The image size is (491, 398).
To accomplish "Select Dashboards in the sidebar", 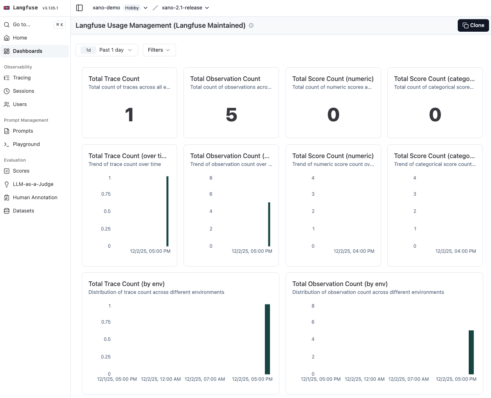I will click(x=27, y=51).
